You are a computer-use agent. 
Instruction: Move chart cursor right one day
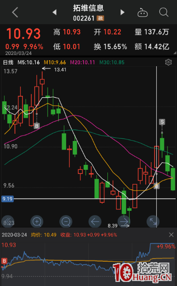(x=124, y=222)
